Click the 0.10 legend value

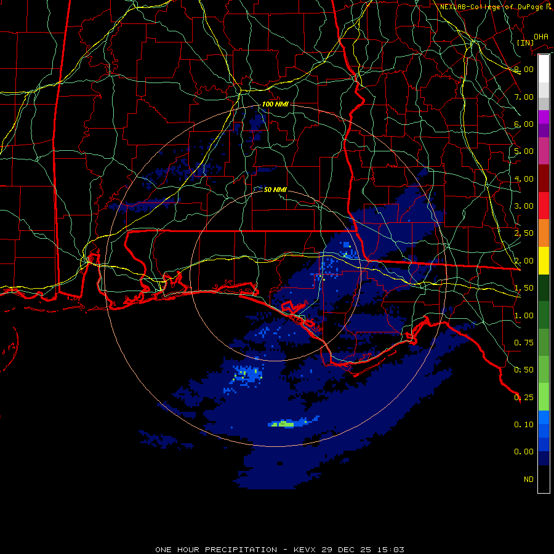tap(524, 425)
